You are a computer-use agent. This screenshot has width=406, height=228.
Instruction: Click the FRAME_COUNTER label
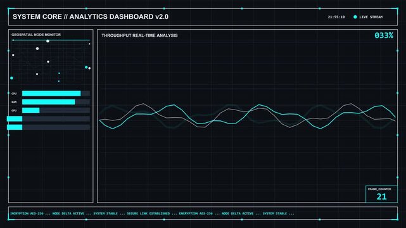(x=379, y=189)
